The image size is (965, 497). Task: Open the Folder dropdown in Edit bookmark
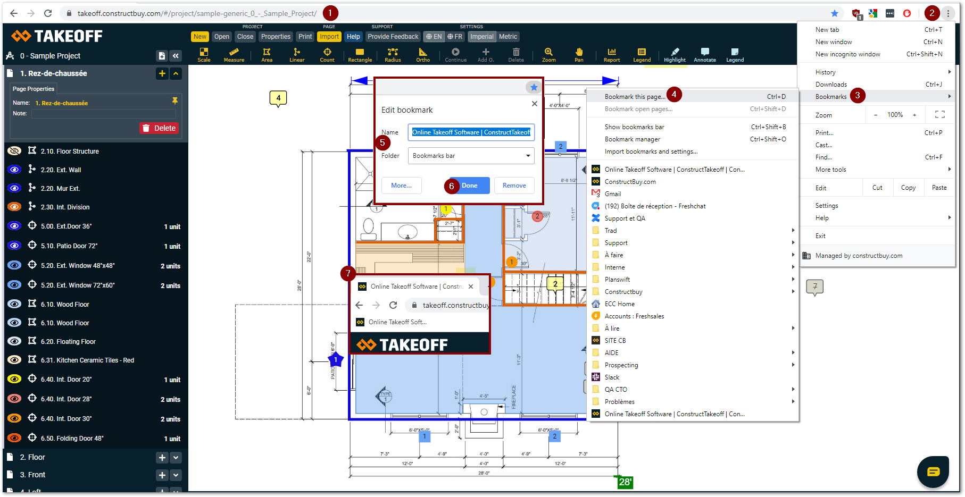(x=471, y=156)
